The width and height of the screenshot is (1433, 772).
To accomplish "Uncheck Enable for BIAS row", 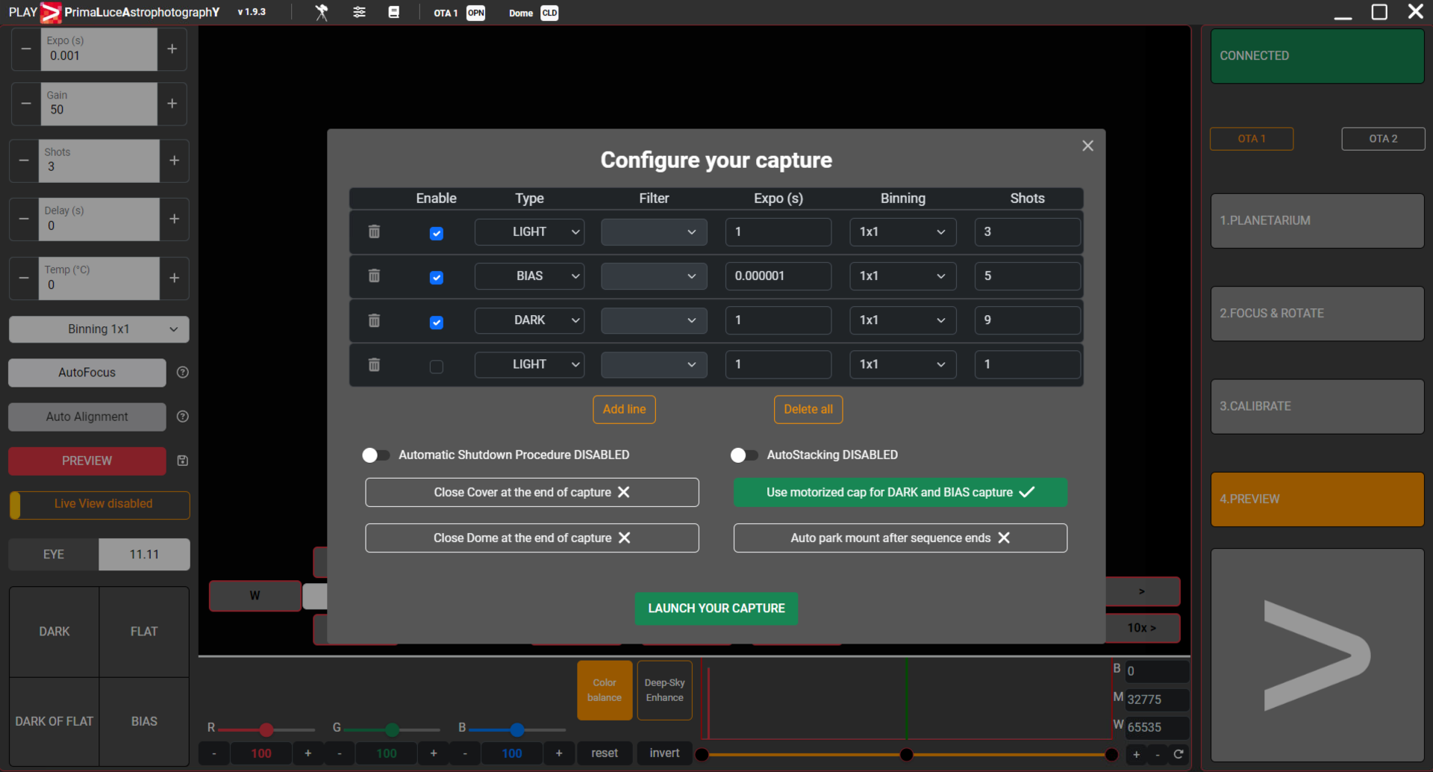I will (x=437, y=278).
